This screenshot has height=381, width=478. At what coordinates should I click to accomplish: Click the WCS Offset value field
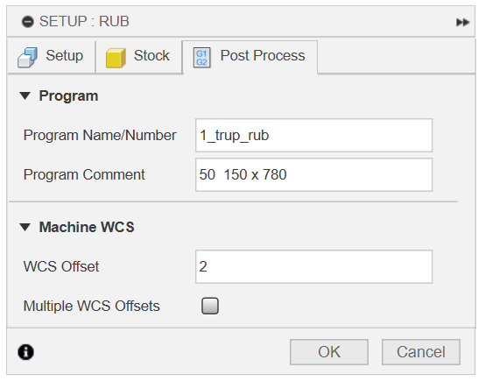pyautogui.click(x=313, y=266)
